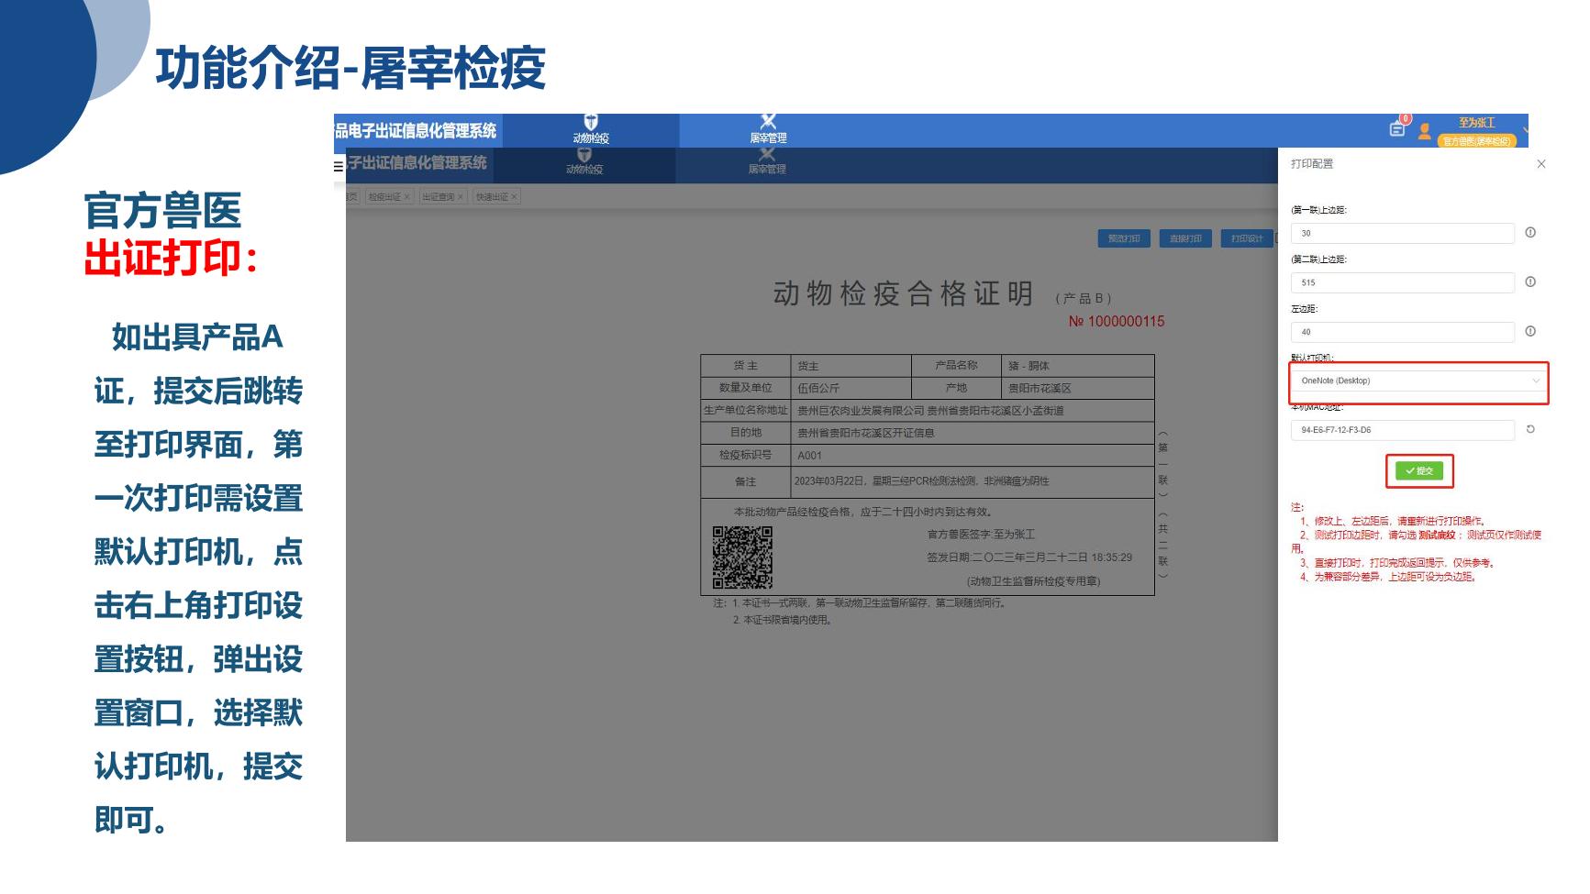Click the first-copy top margin input field
The width and height of the screenshot is (1590, 894).
[x=1401, y=234]
